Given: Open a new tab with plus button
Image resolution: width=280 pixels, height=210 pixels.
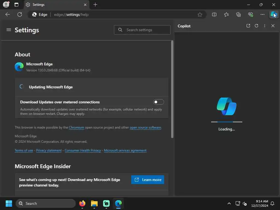Looking at the screenshot, I should coord(95,5).
